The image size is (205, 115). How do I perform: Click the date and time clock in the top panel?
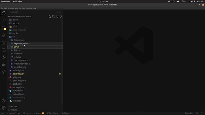coord(102,1)
